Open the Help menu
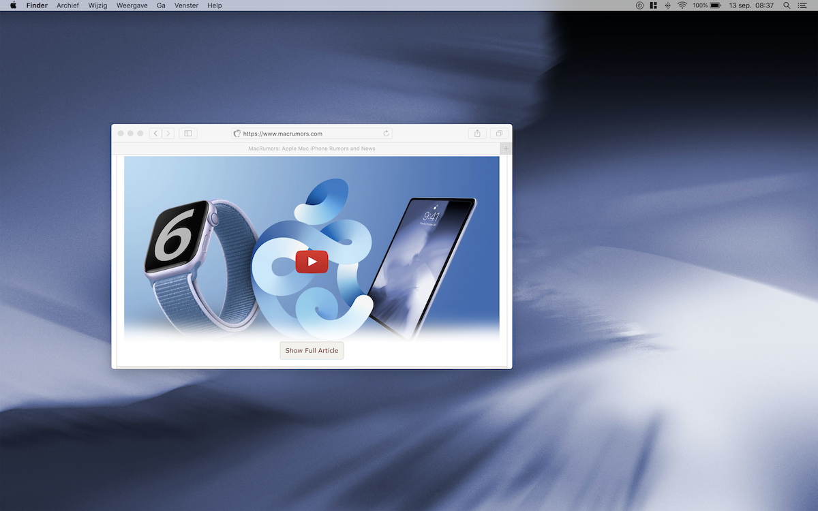The height and width of the screenshot is (511, 818). [215, 5]
